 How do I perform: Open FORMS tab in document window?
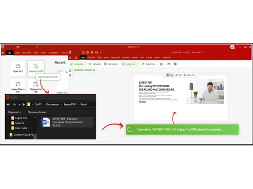pos(135,57)
